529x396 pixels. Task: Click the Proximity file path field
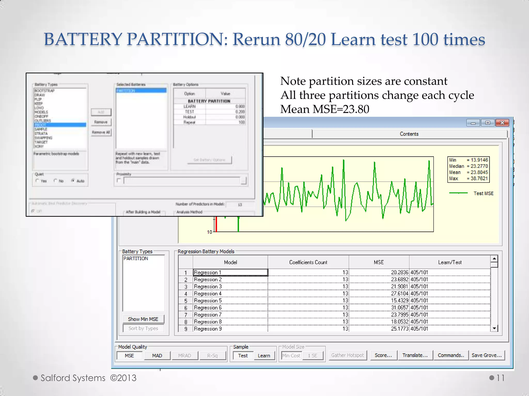coord(182,181)
